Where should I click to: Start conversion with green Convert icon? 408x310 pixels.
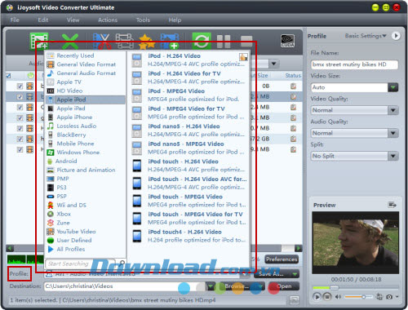(202, 41)
